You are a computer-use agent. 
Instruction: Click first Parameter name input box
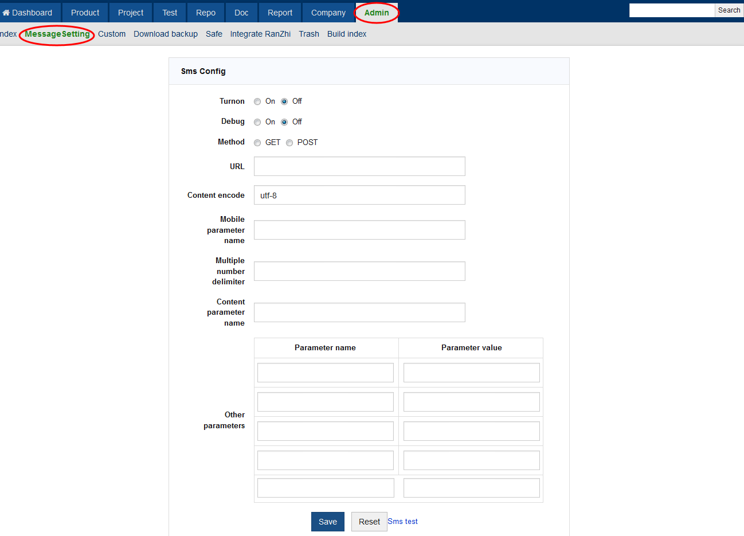coord(325,373)
